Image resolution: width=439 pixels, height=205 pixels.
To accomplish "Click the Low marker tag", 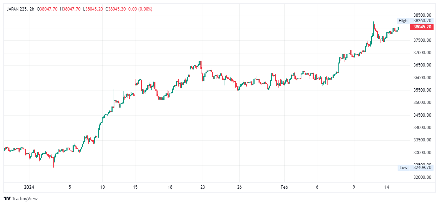I will pos(403,168).
